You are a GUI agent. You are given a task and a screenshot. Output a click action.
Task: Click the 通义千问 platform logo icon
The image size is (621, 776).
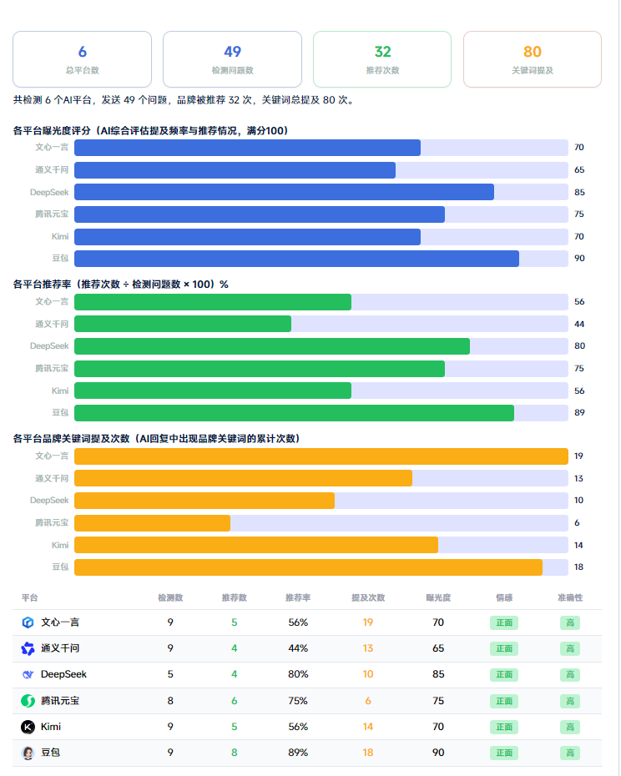pos(28,648)
